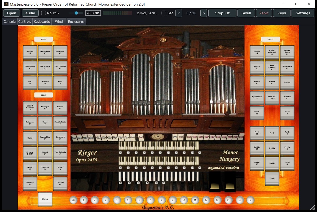This screenshot has width=317, height=212.
Task: Pull the Superoktav 2' stop
Action: [x=45, y=138]
